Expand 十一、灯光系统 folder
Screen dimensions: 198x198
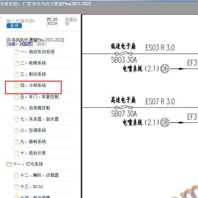tap(28, 164)
